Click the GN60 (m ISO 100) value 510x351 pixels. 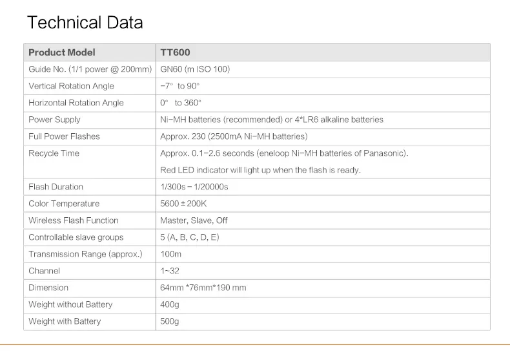195,69
